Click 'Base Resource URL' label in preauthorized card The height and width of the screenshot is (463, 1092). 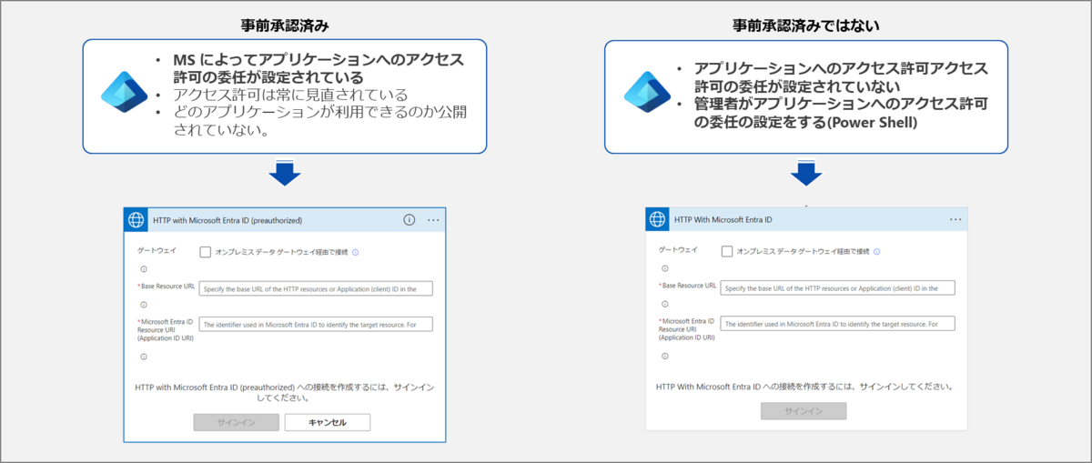point(167,286)
